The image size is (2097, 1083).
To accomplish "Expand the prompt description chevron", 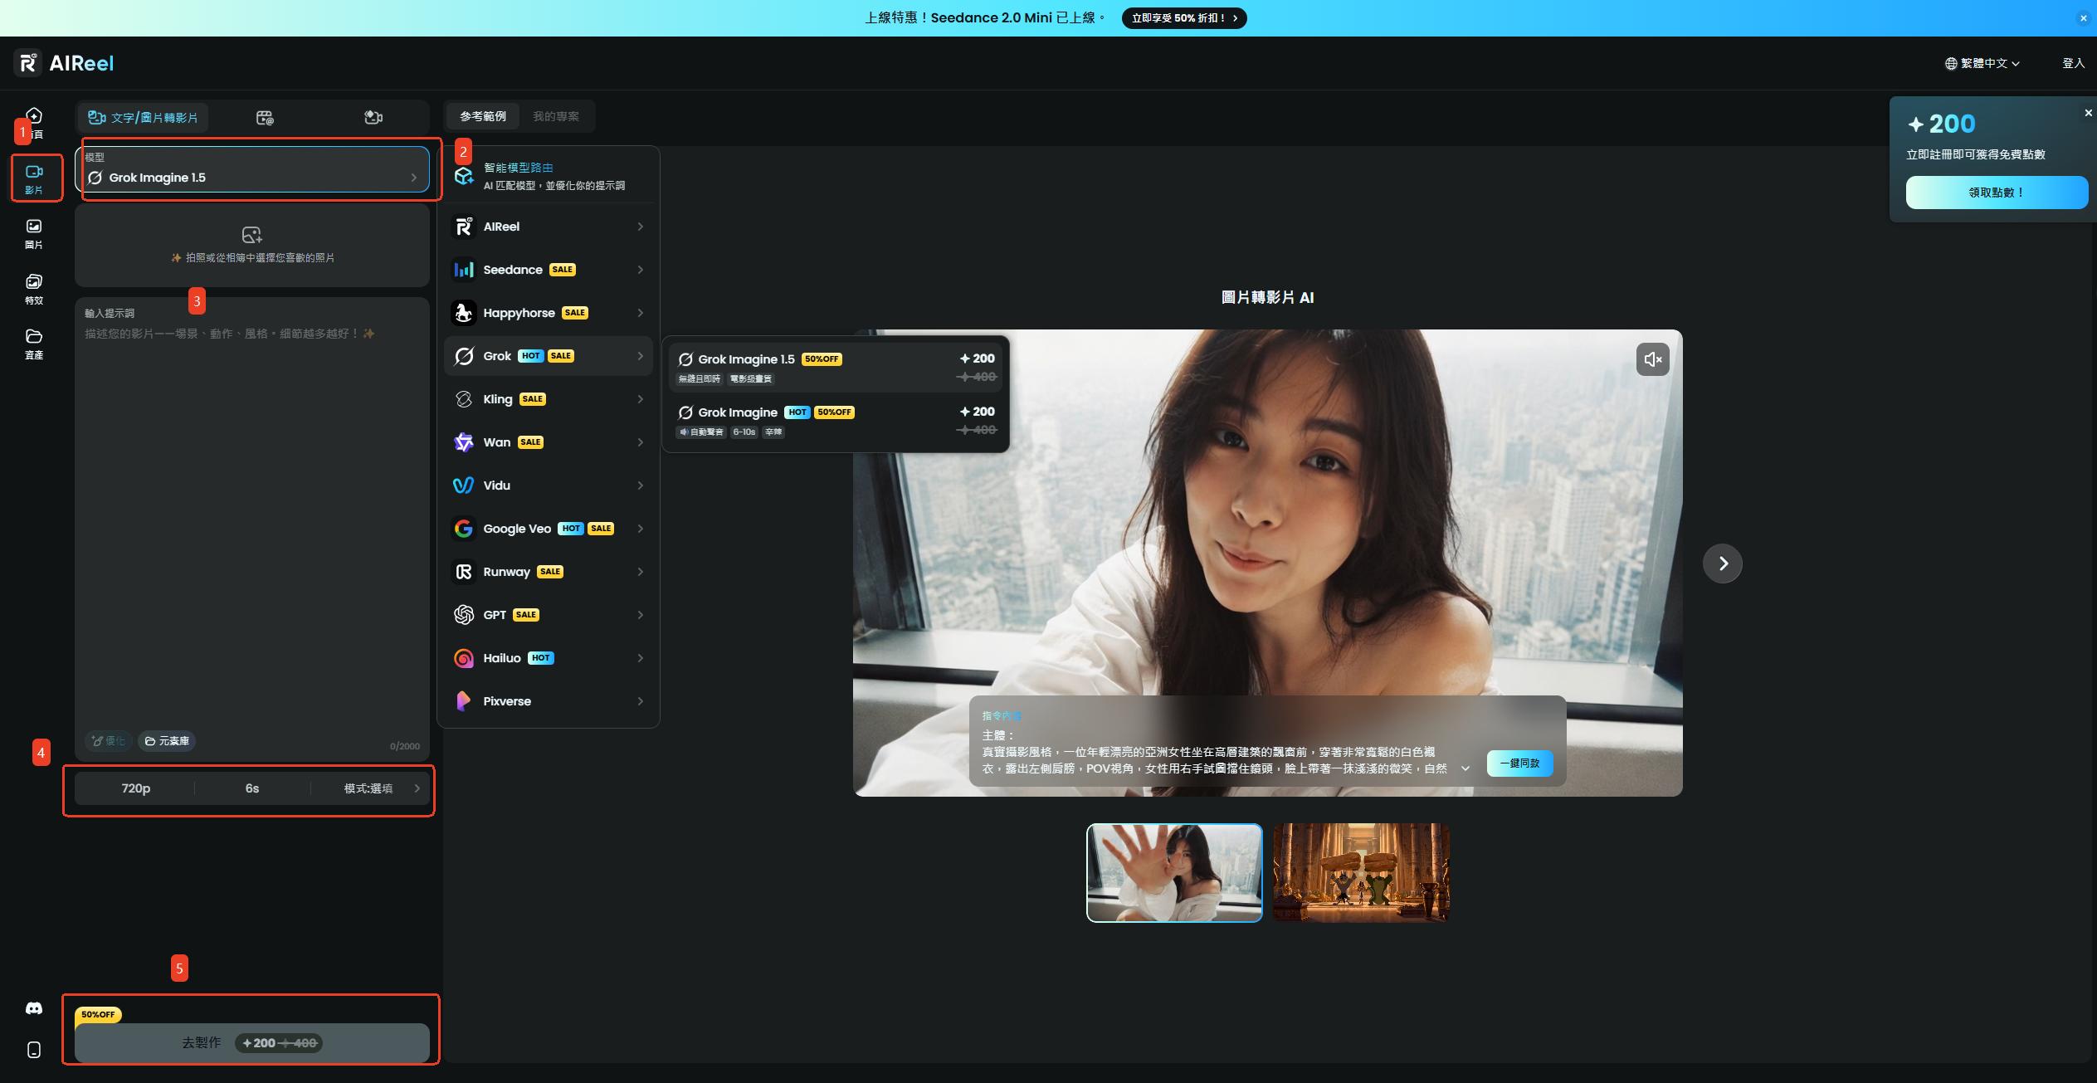I will pos(1465,768).
